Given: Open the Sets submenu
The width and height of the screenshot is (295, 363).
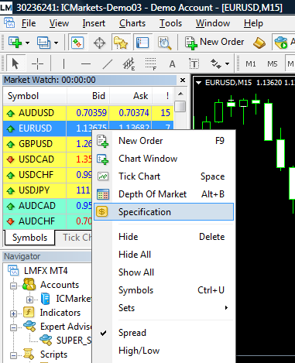Looking at the screenshot, I should (x=164, y=308).
